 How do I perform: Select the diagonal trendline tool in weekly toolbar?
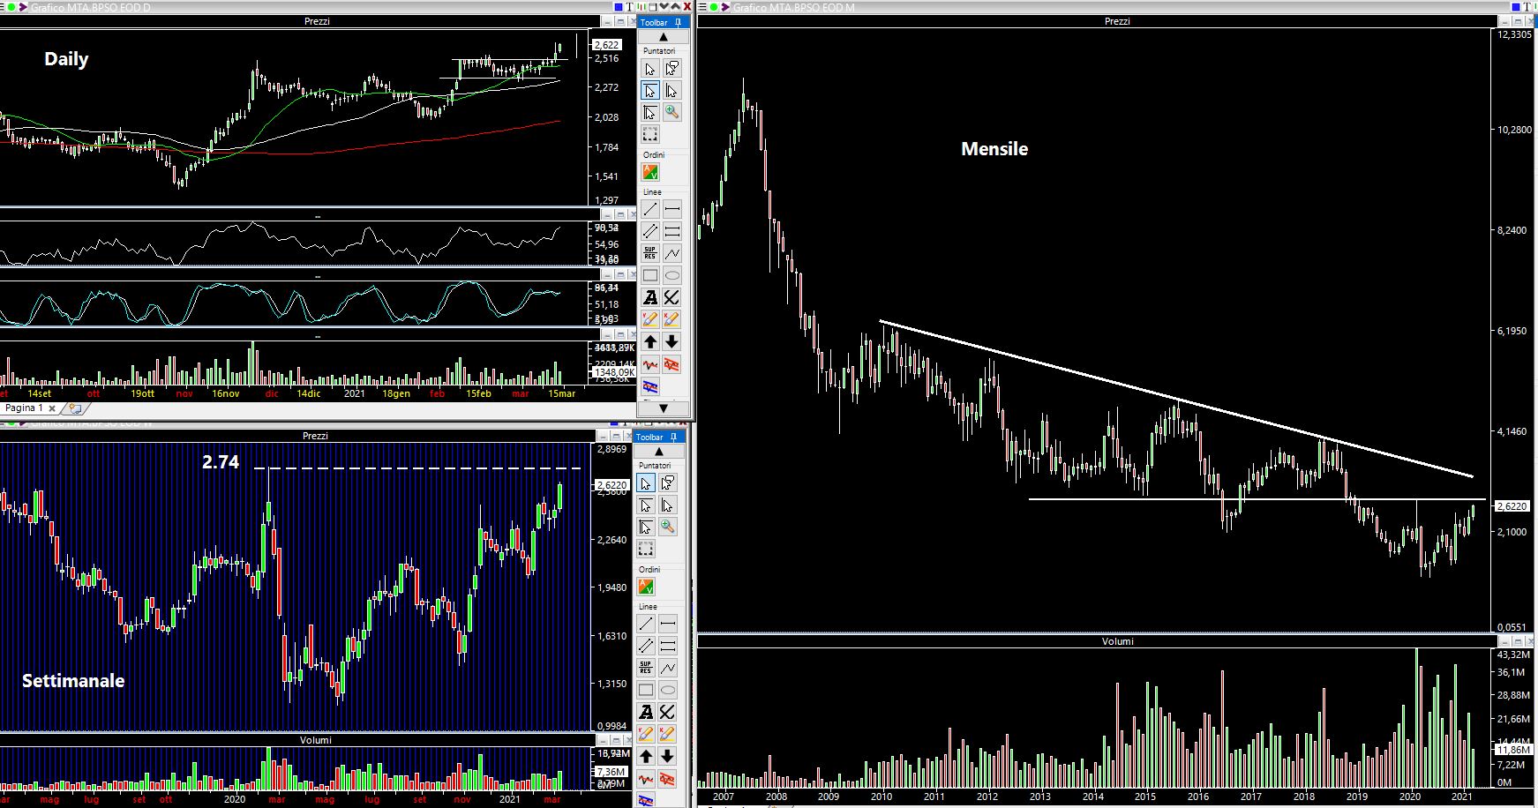click(x=646, y=624)
